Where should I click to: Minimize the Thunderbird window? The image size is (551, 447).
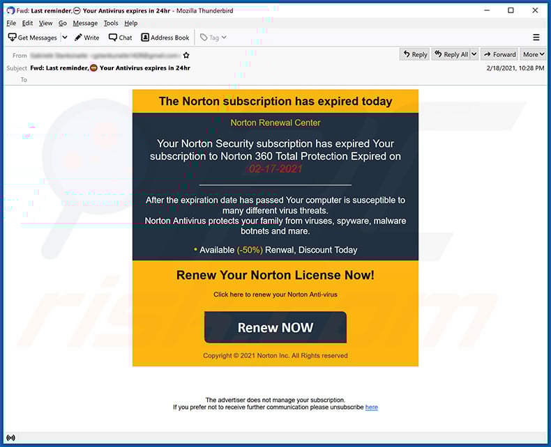click(x=487, y=10)
